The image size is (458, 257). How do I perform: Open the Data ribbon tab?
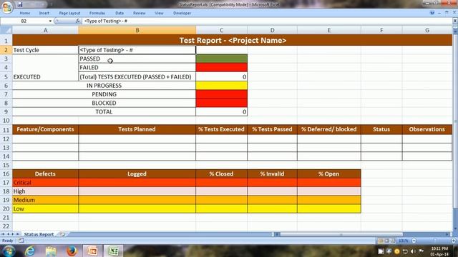click(120, 13)
